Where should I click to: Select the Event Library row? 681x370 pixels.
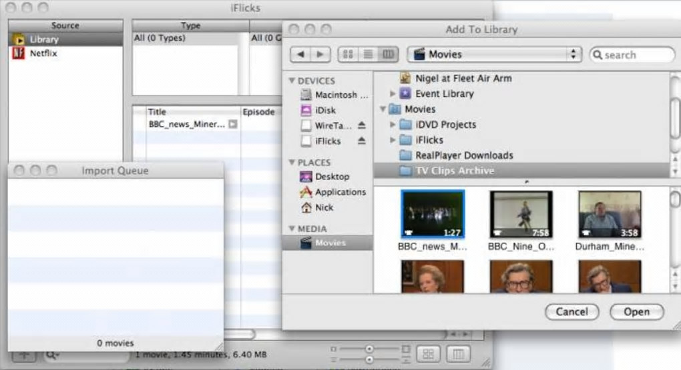click(x=521, y=94)
